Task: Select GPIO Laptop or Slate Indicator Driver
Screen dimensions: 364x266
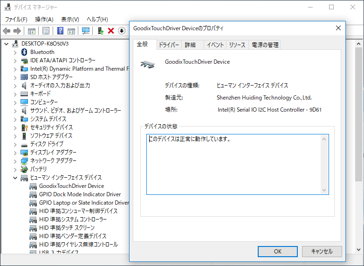Action: coord(84,202)
